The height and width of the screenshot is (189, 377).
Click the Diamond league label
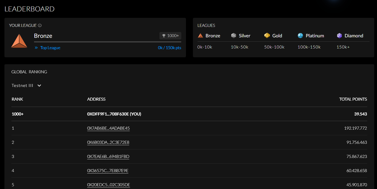[354, 36]
